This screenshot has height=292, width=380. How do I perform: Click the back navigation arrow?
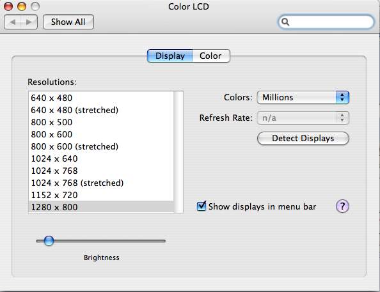pos(13,22)
